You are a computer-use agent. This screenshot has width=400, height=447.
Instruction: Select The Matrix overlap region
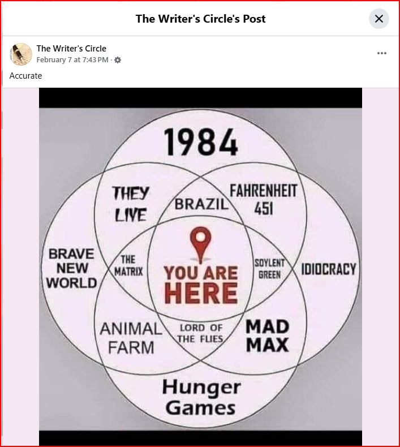(x=128, y=266)
